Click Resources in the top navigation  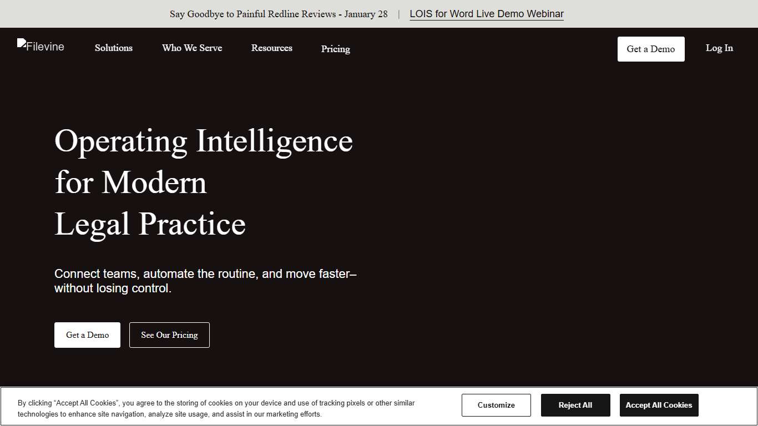tap(271, 48)
